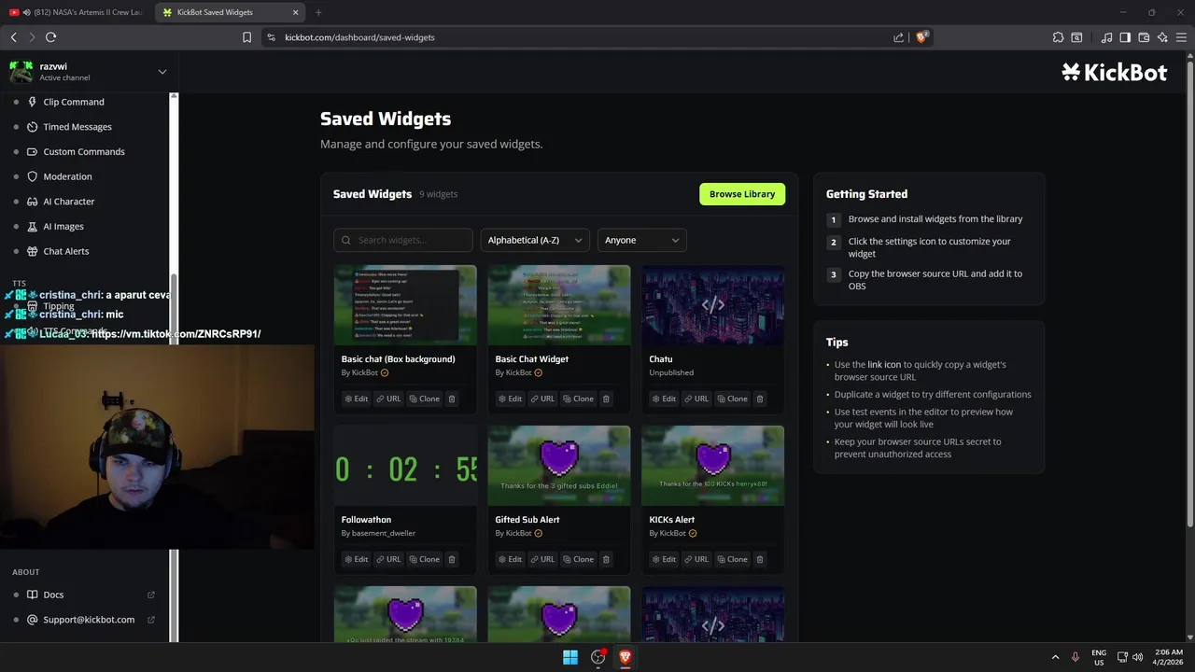Image resolution: width=1195 pixels, height=672 pixels.
Task: Copy URL of the Gifted Sub Alert
Action: pos(543,559)
